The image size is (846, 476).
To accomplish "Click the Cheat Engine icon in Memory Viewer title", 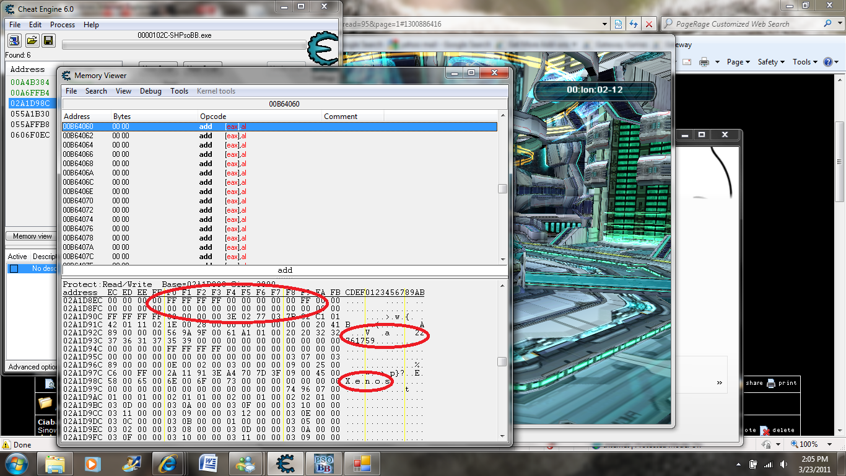I will pos(66,76).
